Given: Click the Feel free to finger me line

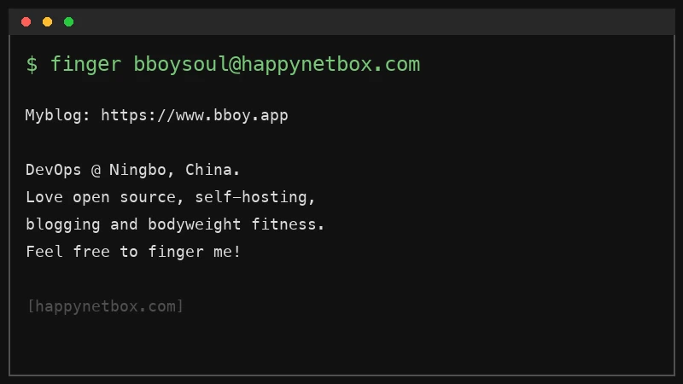Looking at the screenshot, I should (x=133, y=252).
